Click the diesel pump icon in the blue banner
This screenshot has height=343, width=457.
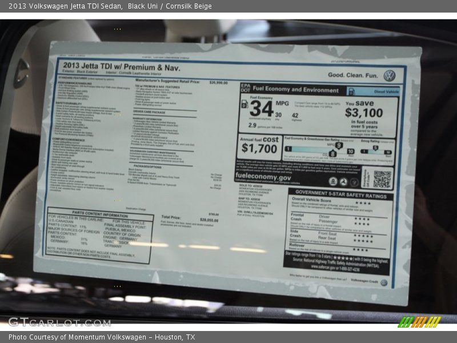point(352,91)
